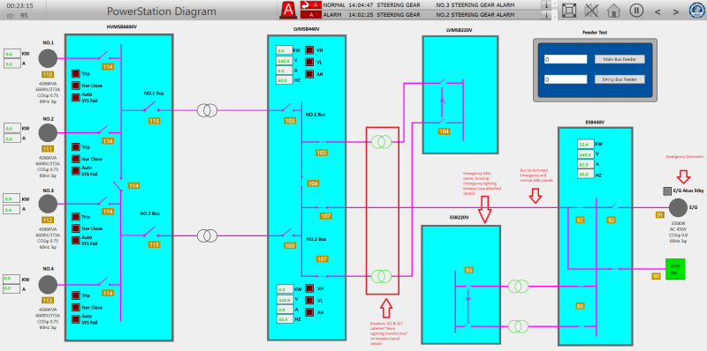Click Auto SYS Fail lamp under generator 112
The width and height of the screenshot is (707, 351).
tap(76, 240)
